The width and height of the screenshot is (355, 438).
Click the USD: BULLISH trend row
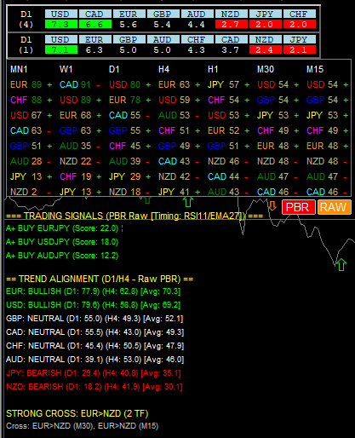pyautogui.click(x=93, y=305)
